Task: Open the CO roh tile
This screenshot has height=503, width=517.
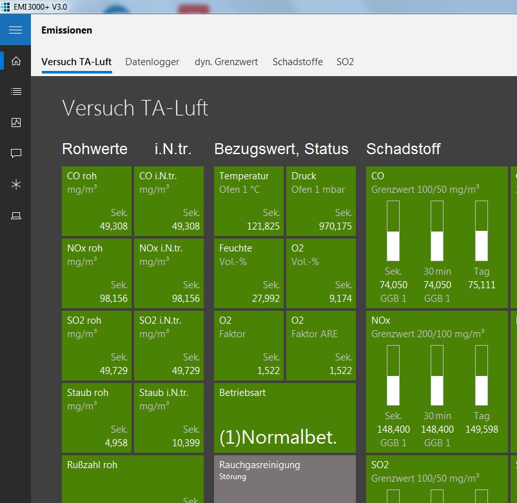Action: [97, 201]
